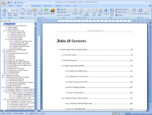The image size is (152, 115).
Task: Insert an Equation
Action: click(134, 12)
